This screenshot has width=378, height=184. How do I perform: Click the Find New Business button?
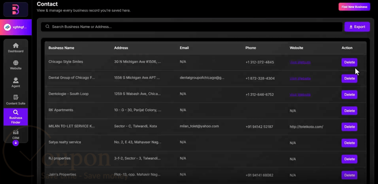pos(354,7)
